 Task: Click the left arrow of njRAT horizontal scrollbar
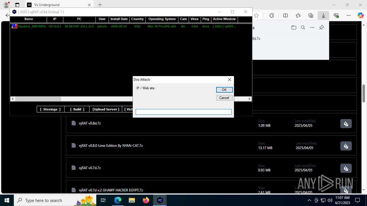point(13,99)
